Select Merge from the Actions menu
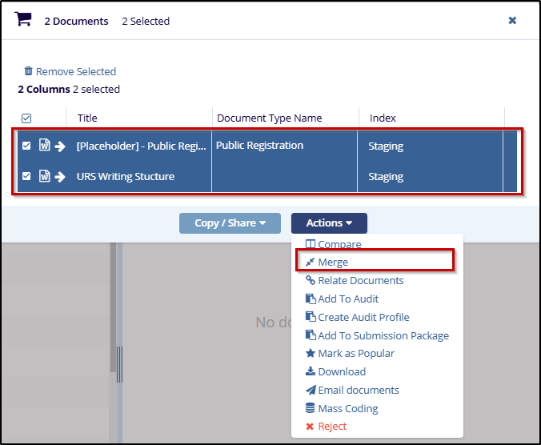The width and height of the screenshot is (541, 445). (333, 262)
